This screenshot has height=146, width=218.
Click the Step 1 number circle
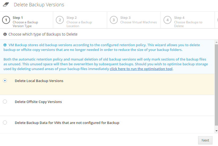pos(6,20)
